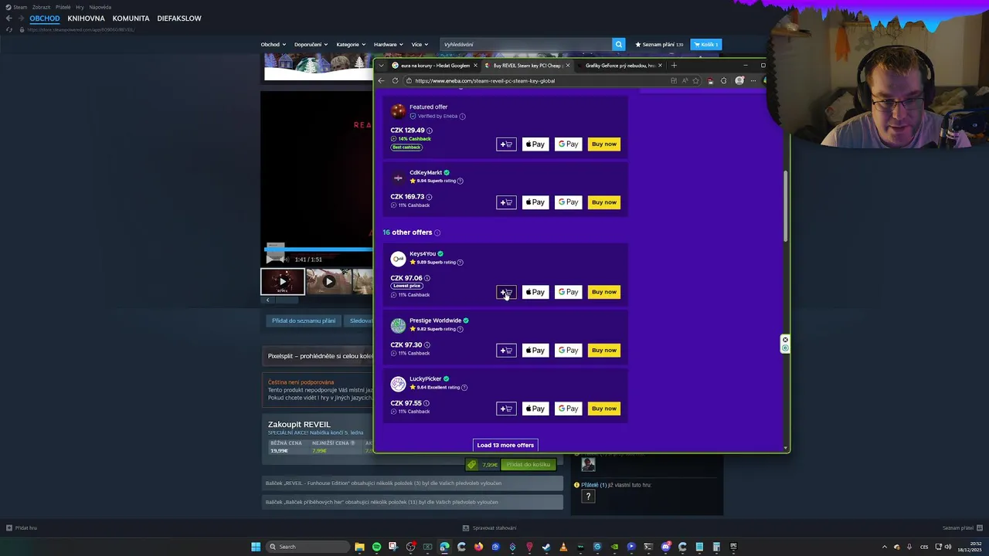The image size is (989, 556).
Task: Click Buy now for Keys4You offer
Action: point(604,292)
